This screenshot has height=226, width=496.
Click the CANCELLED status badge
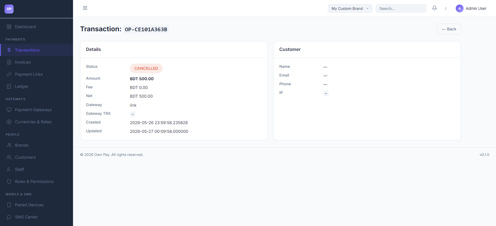tap(146, 68)
